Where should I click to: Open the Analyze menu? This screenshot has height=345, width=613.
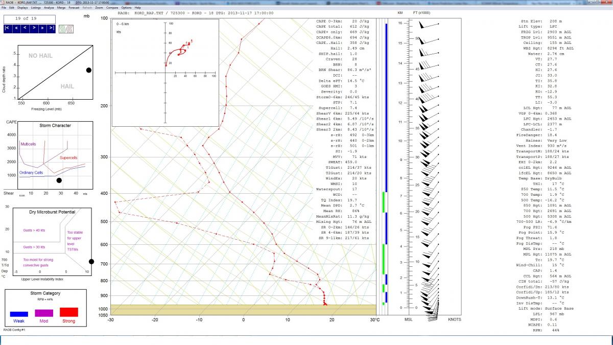click(49, 8)
